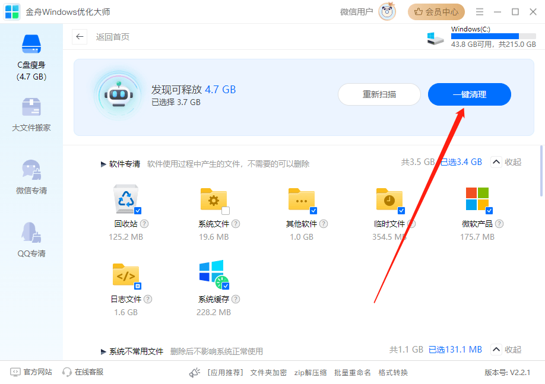Click the 版本号: V2.2.1 version text
The width and height of the screenshot is (545, 384).
coord(508,373)
